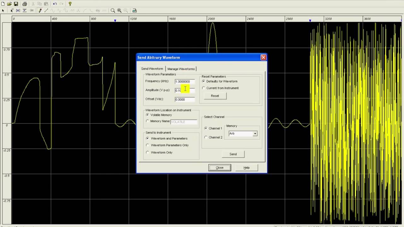Select the magnifier zoom tool
This screenshot has height=227, width=404.
pos(113,10)
